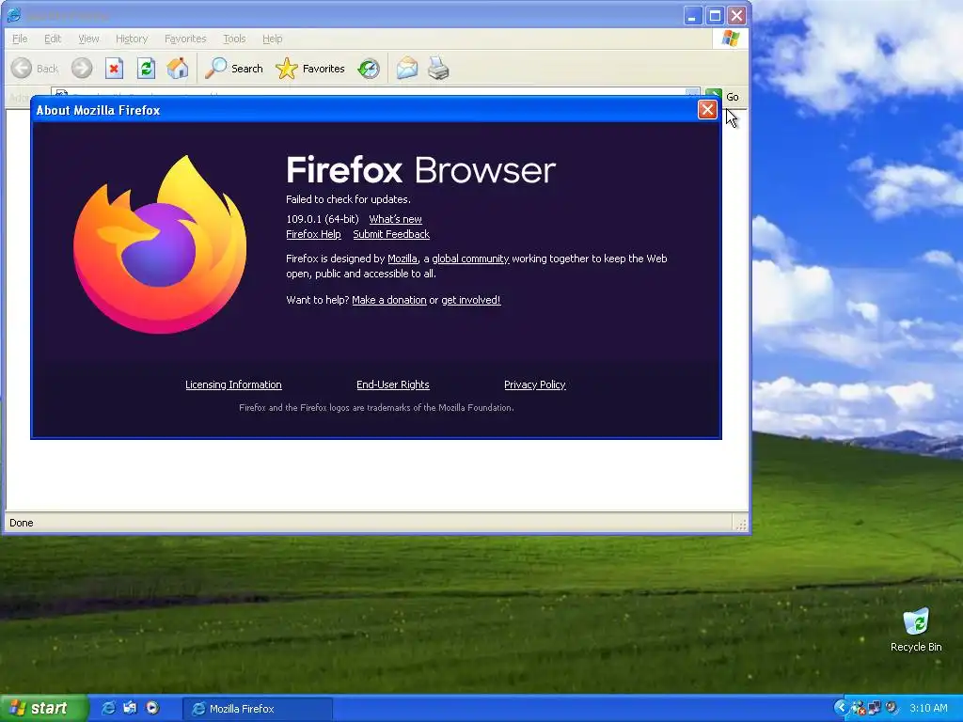Follow the get involved! link
The height and width of the screenshot is (722, 963).
pyautogui.click(x=471, y=300)
